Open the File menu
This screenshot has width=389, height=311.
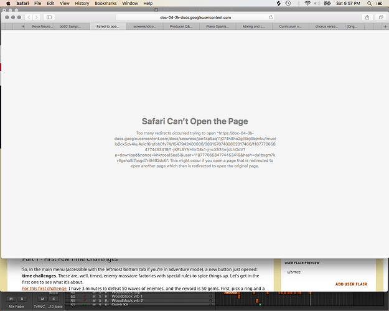pyautogui.click(x=38, y=3)
